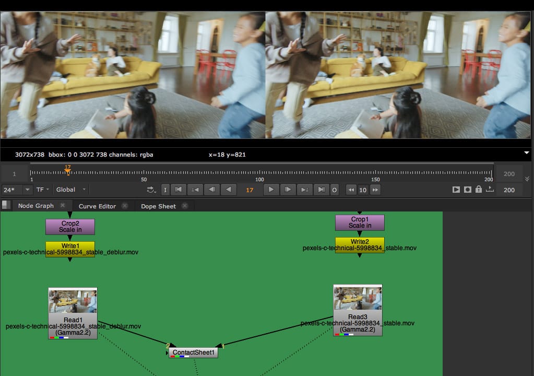
Task: Toggle the timeline lock icon
Action: [x=478, y=190]
